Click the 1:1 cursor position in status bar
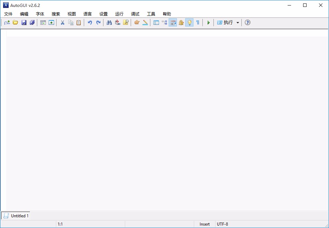This screenshot has height=228, width=329. pos(60,224)
